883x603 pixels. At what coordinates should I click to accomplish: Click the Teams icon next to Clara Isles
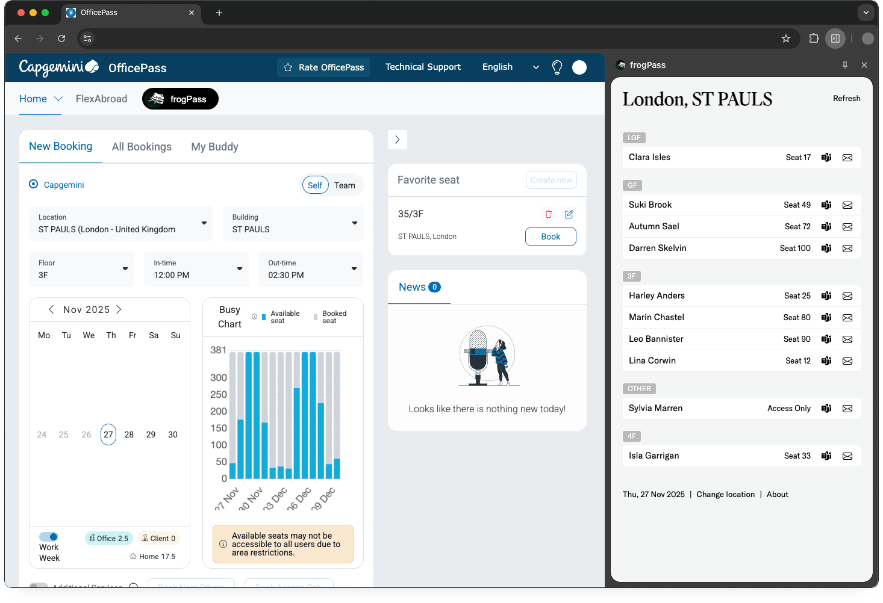[x=826, y=158]
